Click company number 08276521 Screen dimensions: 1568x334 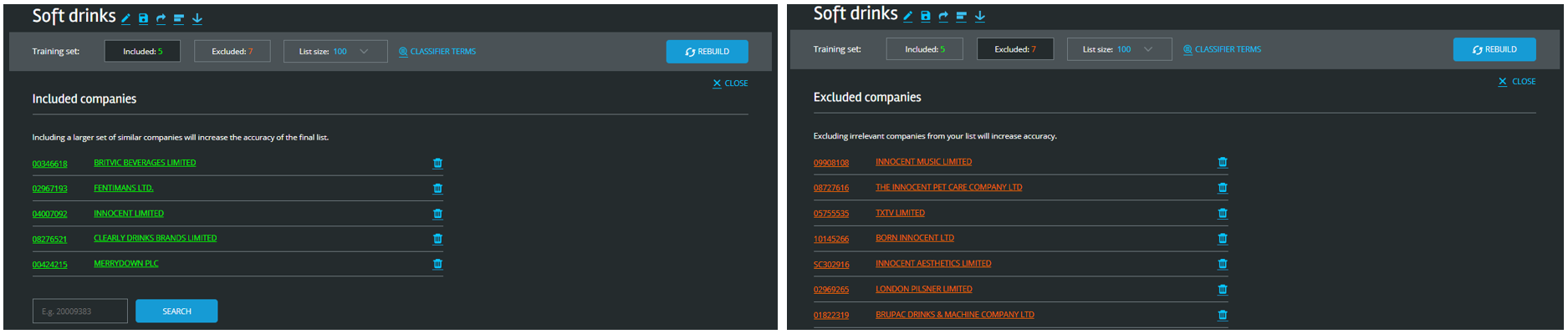[x=50, y=239]
